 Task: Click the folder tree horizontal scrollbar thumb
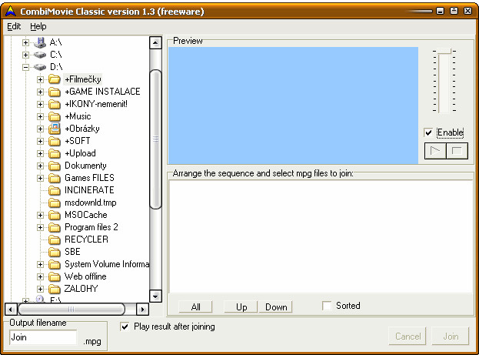pos(72,309)
